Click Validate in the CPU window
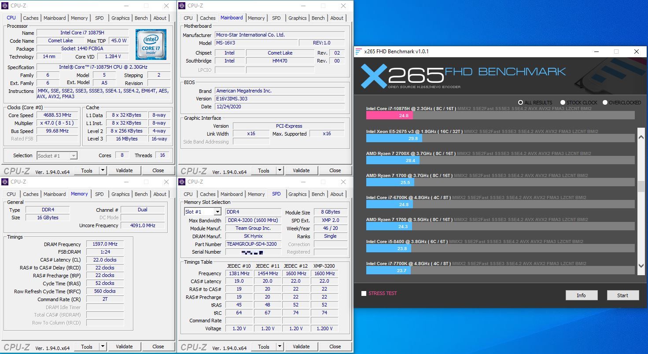Image resolution: width=648 pixels, height=354 pixels. pos(124,170)
